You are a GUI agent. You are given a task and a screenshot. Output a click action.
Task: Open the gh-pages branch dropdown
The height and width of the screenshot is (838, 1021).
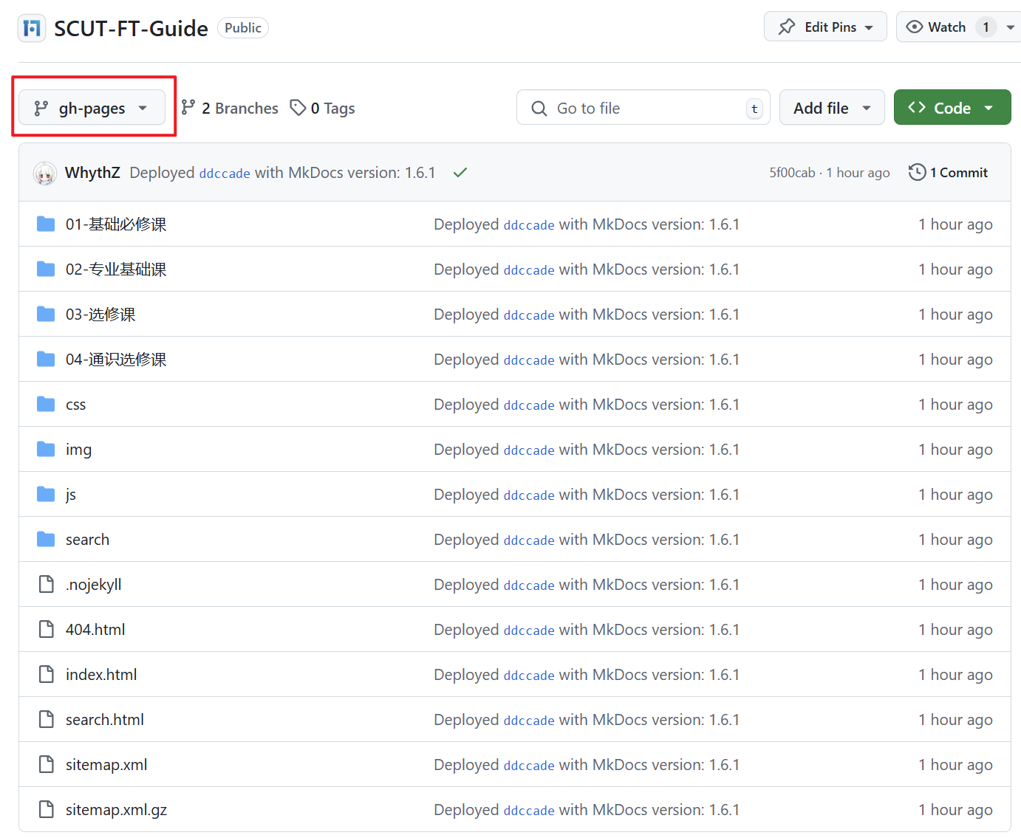[x=92, y=108]
